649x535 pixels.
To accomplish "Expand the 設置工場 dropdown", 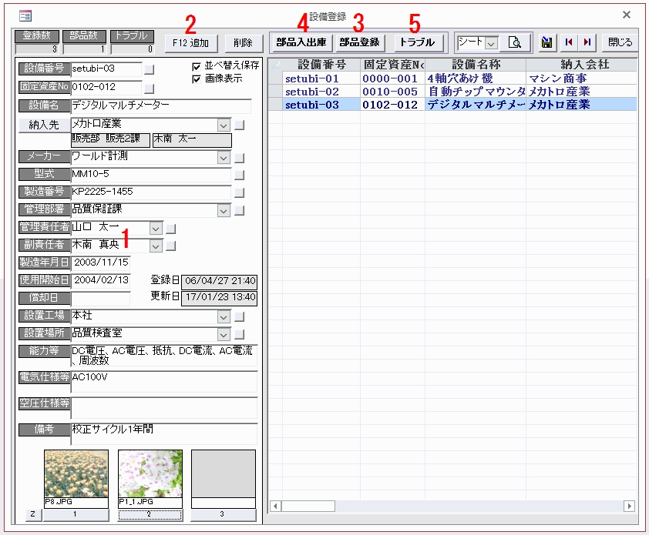I will [224, 317].
